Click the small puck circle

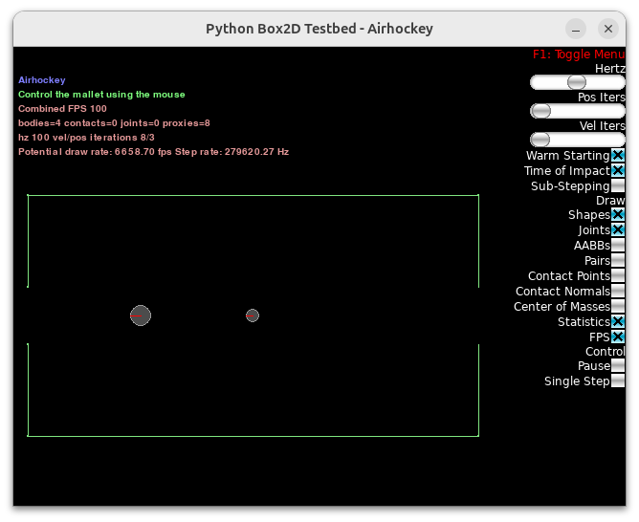point(253,315)
